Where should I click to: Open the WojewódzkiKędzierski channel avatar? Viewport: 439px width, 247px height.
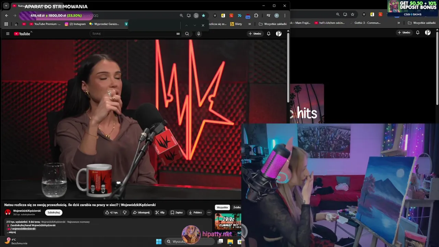point(8,212)
